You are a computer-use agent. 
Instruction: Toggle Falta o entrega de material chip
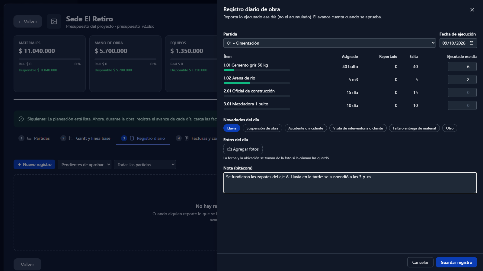point(414,128)
